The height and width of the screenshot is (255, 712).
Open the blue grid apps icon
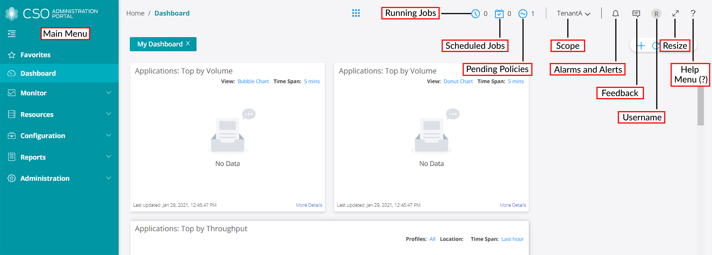356,13
